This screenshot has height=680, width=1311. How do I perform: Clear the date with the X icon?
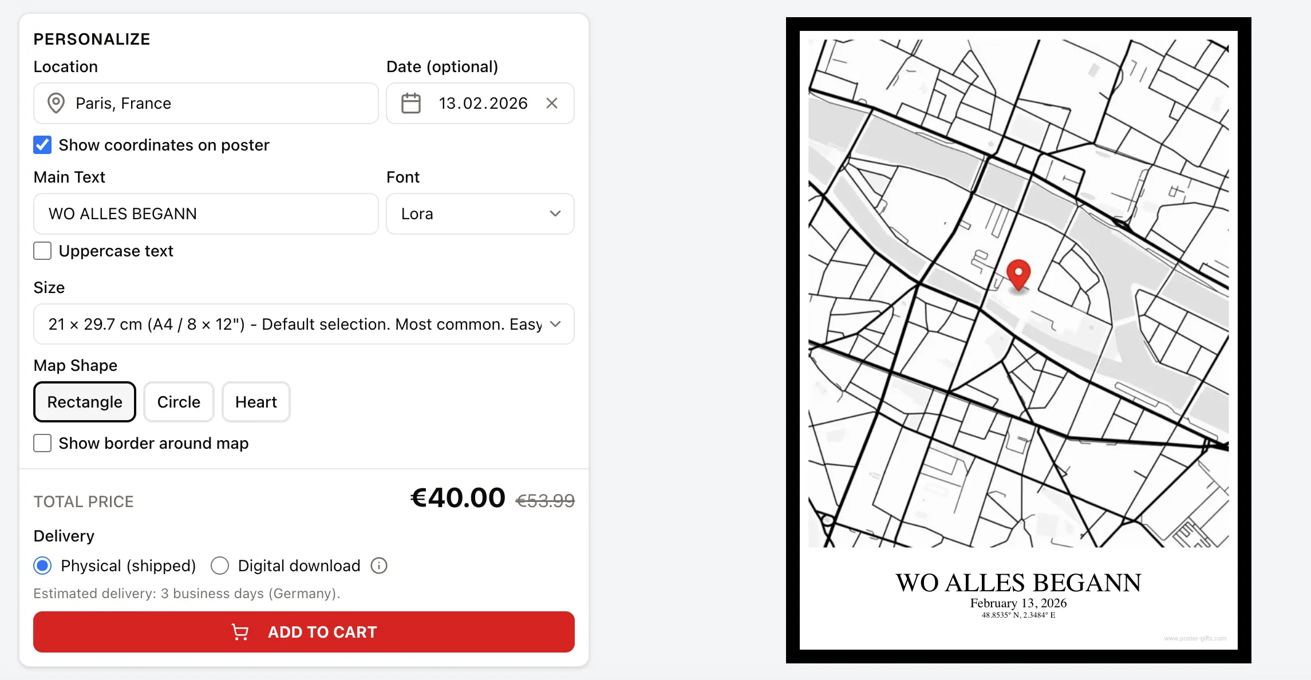click(x=552, y=103)
